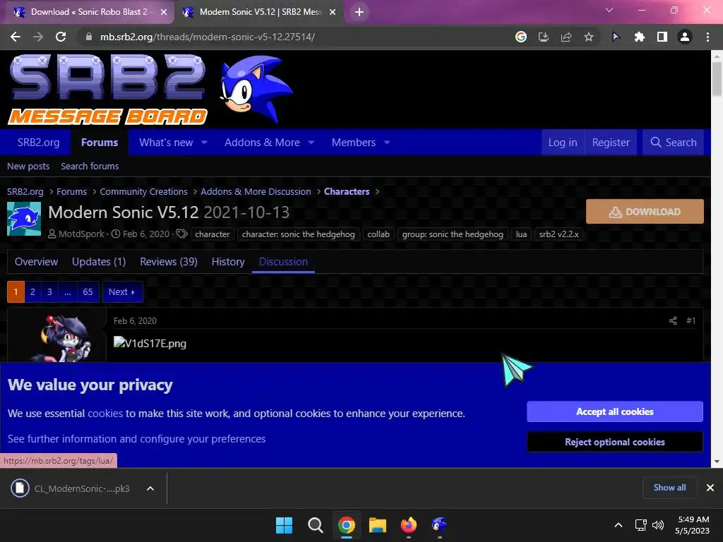Open the Extensions puzzle piece menu
This screenshot has height=542, width=723.
[639, 37]
